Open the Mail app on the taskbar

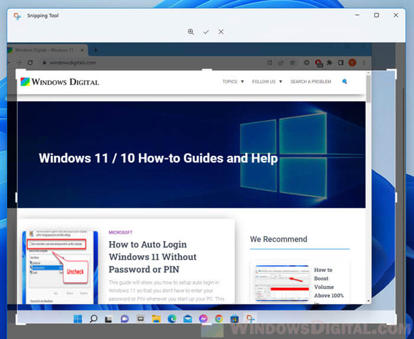[x=187, y=319]
